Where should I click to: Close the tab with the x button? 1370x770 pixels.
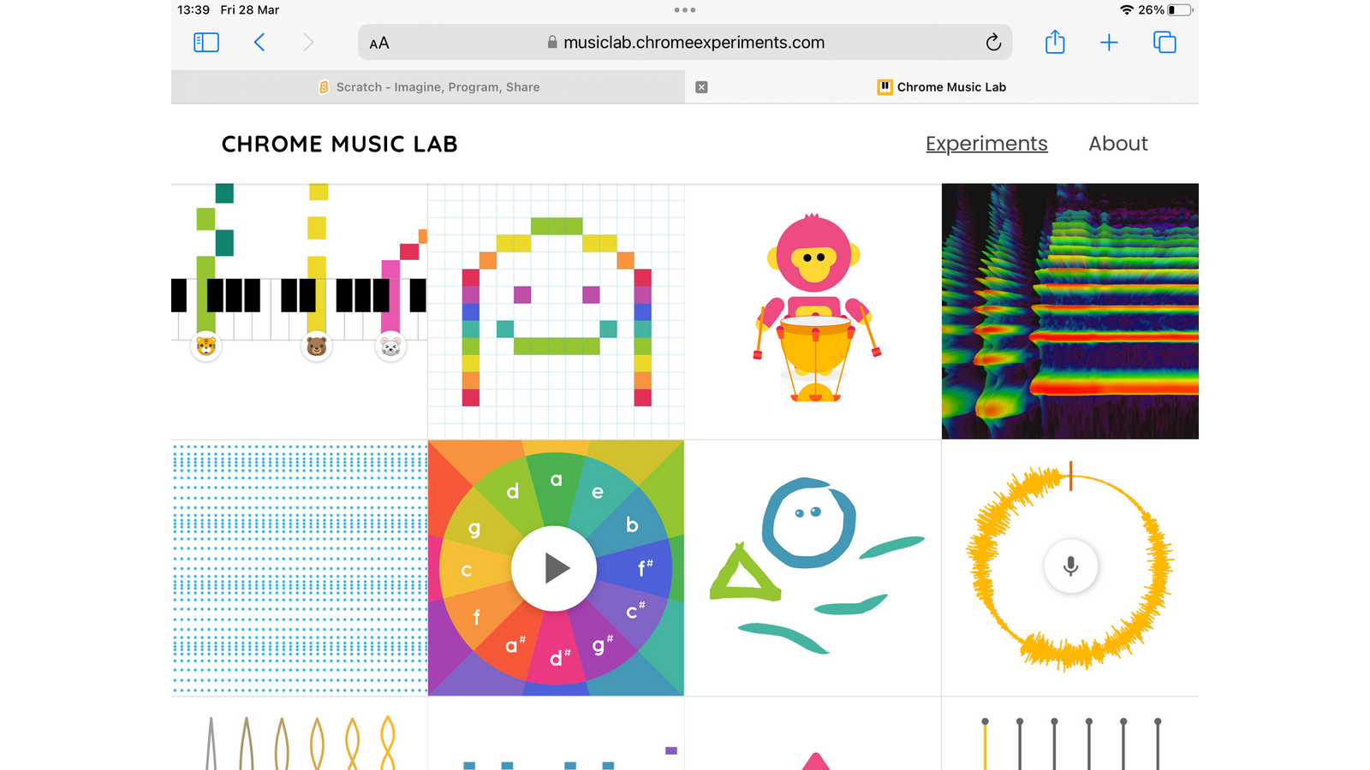(x=701, y=87)
